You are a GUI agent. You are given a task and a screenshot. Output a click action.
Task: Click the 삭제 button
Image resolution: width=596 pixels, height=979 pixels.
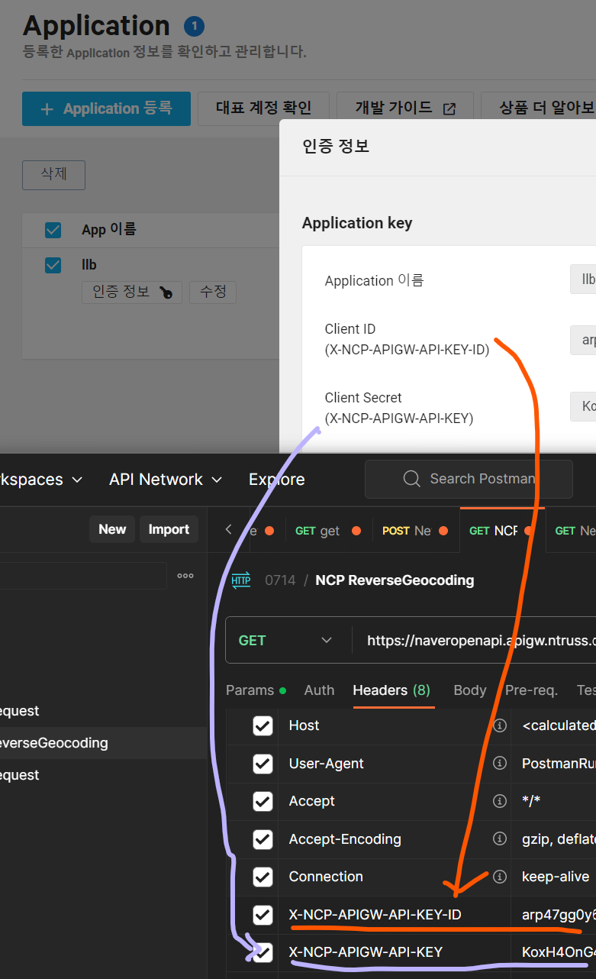[53, 175]
